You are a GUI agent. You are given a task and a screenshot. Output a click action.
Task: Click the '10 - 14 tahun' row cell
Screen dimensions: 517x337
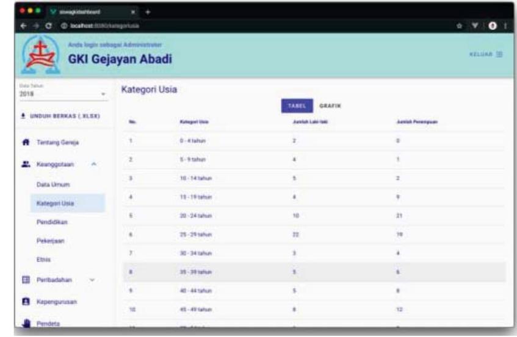(195, 179)
